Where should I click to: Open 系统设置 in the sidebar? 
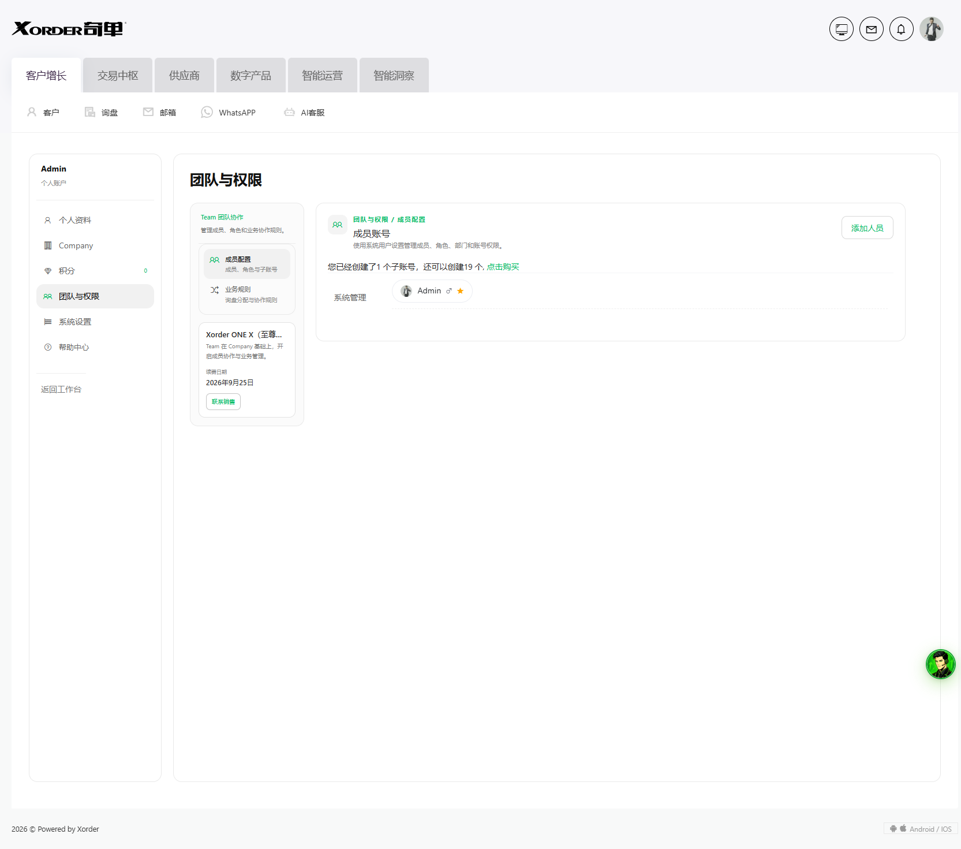click(95, 322)
